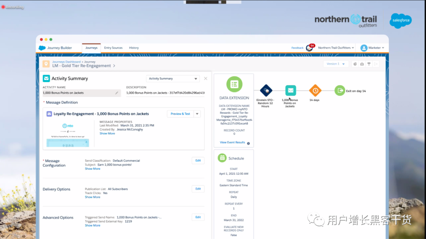
Task: Click the 'April 1, 2021 12:00 AM' start date
Action: (x=234, y=174)
